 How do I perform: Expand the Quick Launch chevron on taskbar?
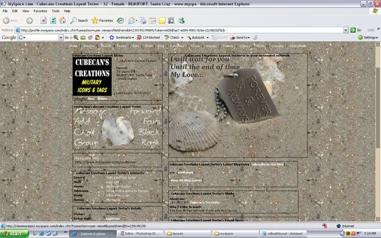coord(65,233)
